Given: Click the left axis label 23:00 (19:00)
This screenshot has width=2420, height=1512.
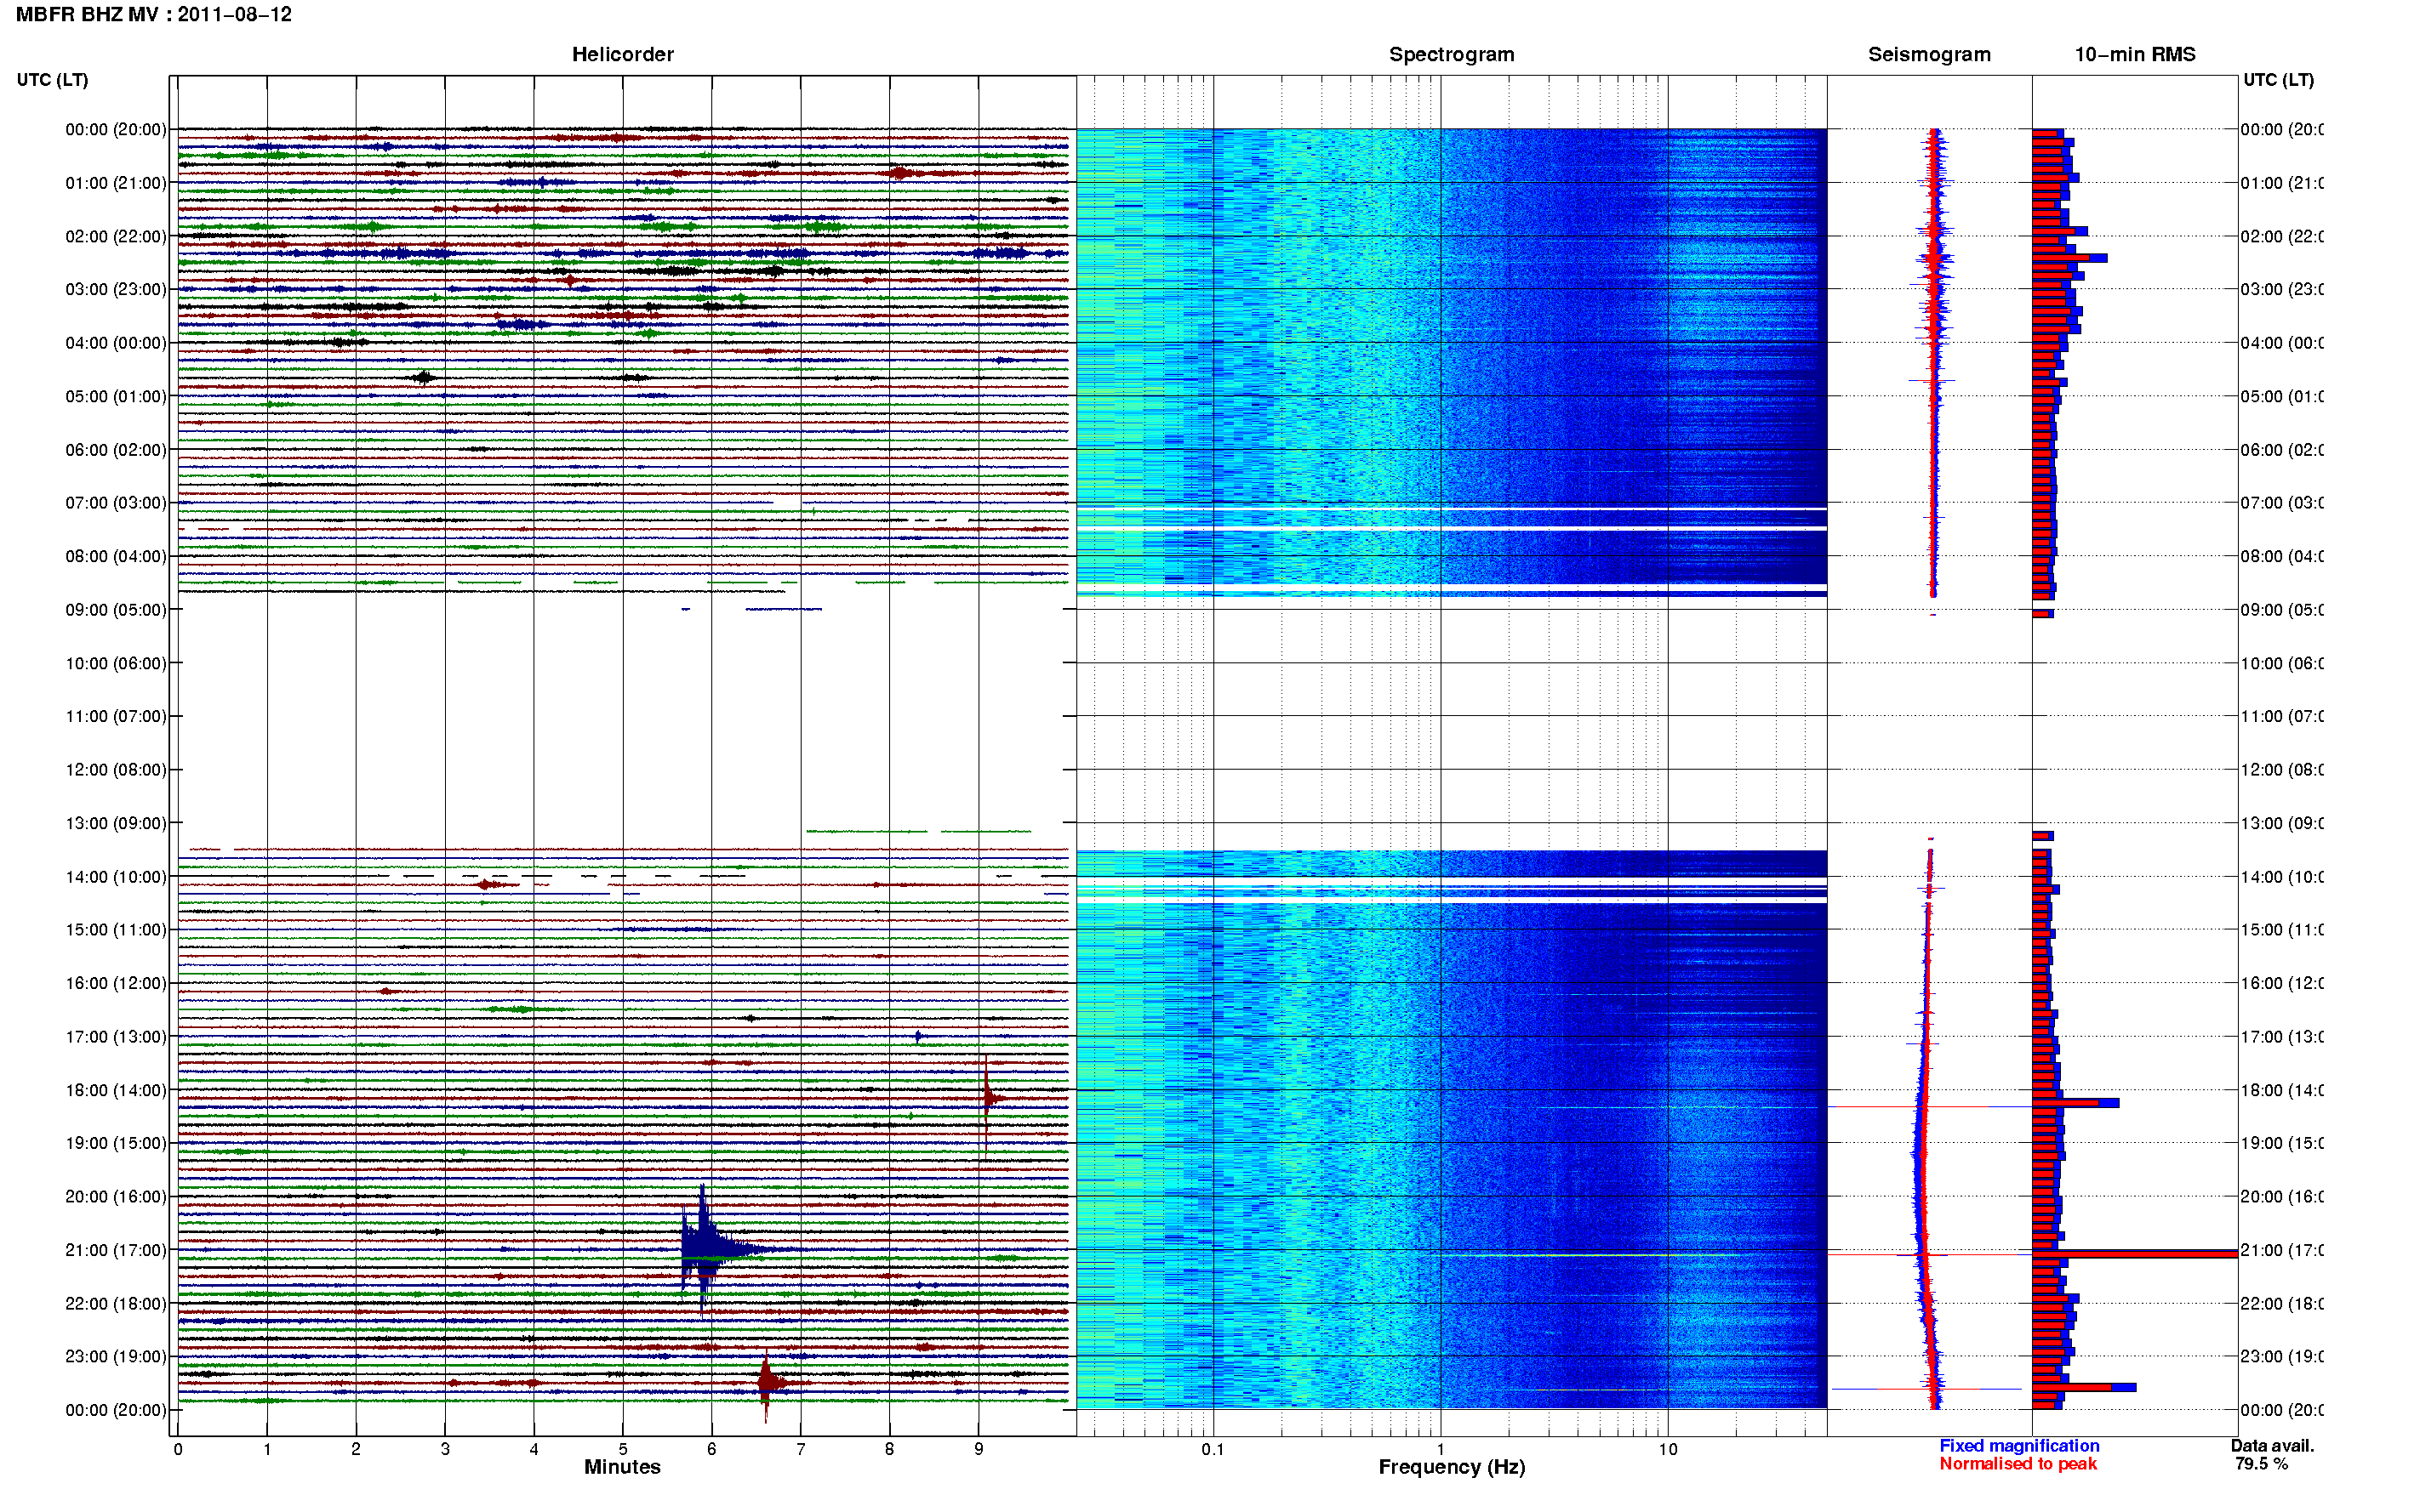Looking at the screenshot, I should 116,1357.
